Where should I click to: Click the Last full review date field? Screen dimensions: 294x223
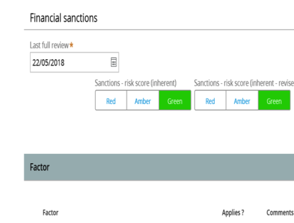point(75,62)
